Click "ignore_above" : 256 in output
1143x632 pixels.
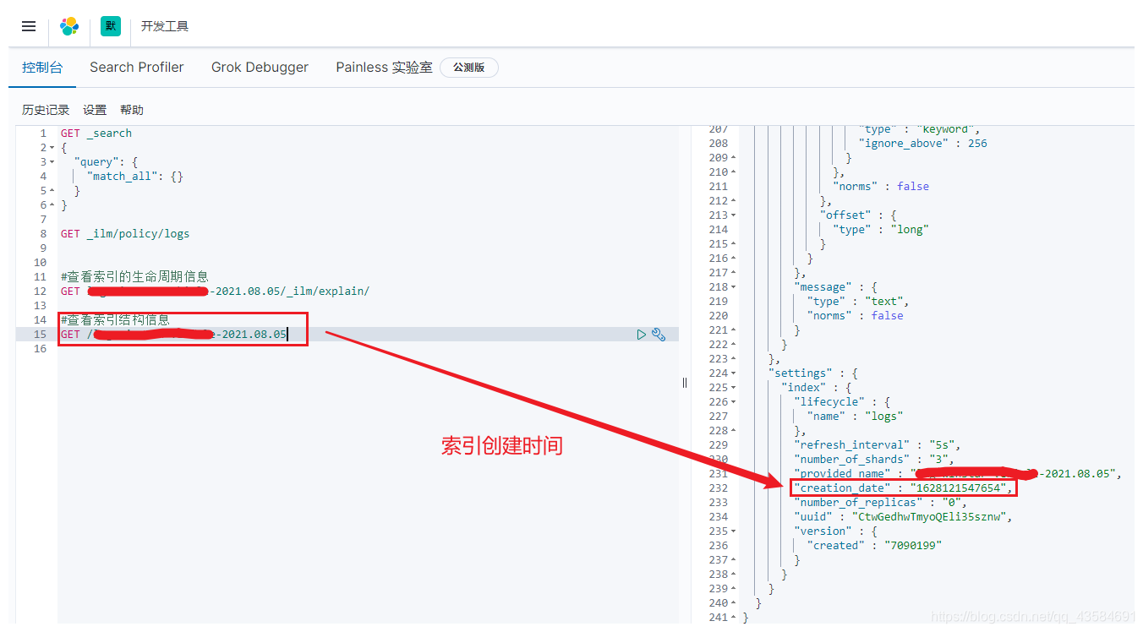[922, 144]
